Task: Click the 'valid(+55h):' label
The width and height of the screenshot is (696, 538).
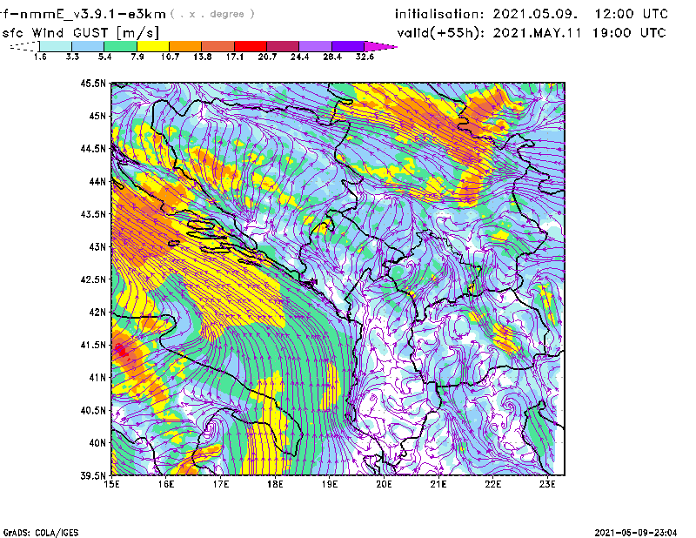Action: coord(441,33)
